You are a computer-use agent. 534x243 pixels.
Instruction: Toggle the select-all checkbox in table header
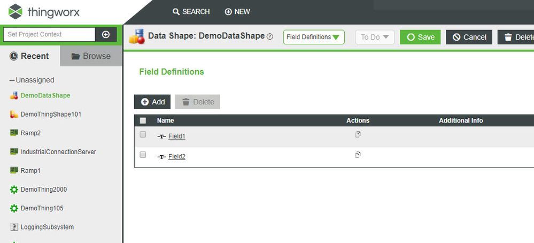tap(143, 120)
